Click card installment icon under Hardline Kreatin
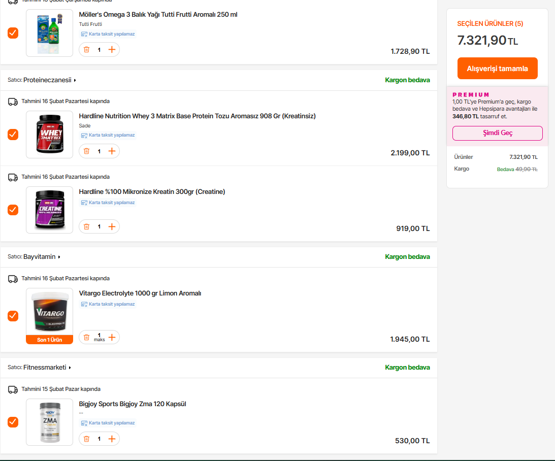The width and height of the screenshot is (555, 461). [x=84, y=203]
